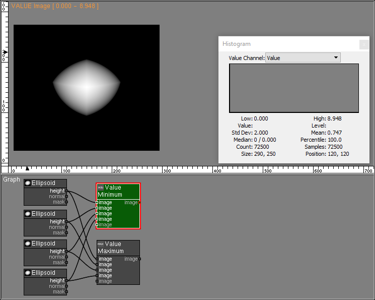Close the Histogram panel
Screen dimensions: 375x300
(364, 44)
